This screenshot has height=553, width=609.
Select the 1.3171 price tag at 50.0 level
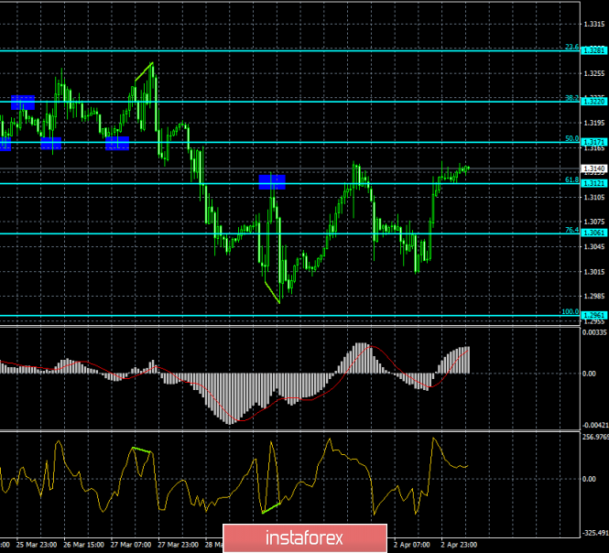593,142
